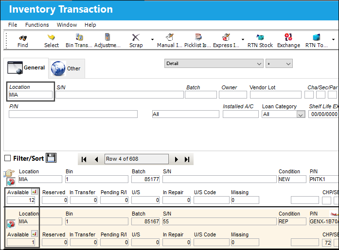Click the Installed A/C input field
Screen dimensions: 339x250
(241, 114)
